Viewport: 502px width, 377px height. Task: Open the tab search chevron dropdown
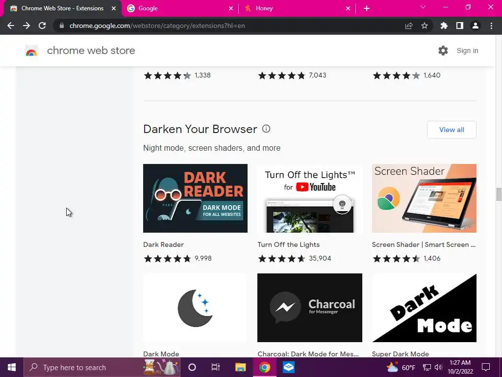(x=423, y=7)
